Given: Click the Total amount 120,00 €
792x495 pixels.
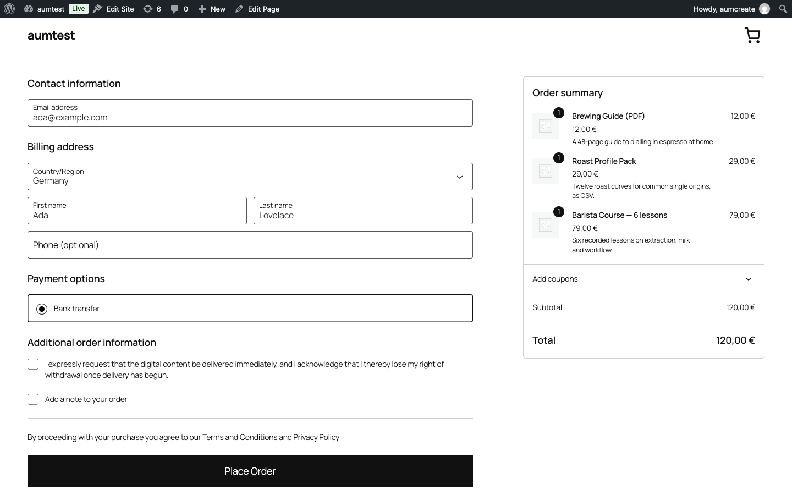Looking at the screenshot, I should [x=735, y=340].
